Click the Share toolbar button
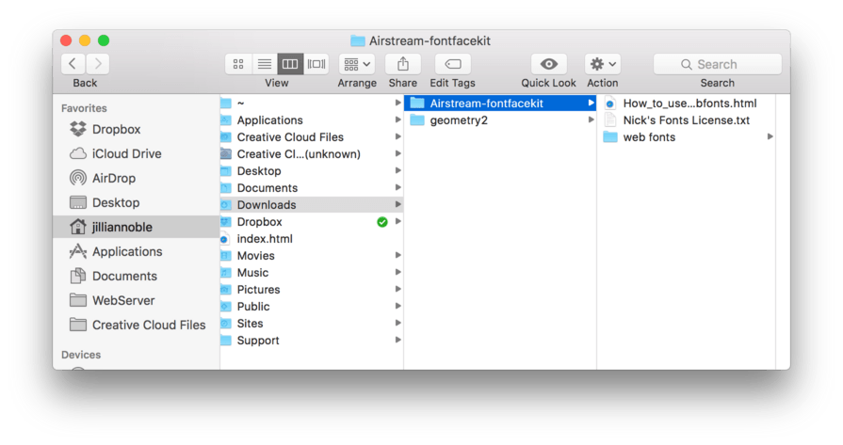The image size is (843, 445). pyautogui.click(x=403, y=64)
